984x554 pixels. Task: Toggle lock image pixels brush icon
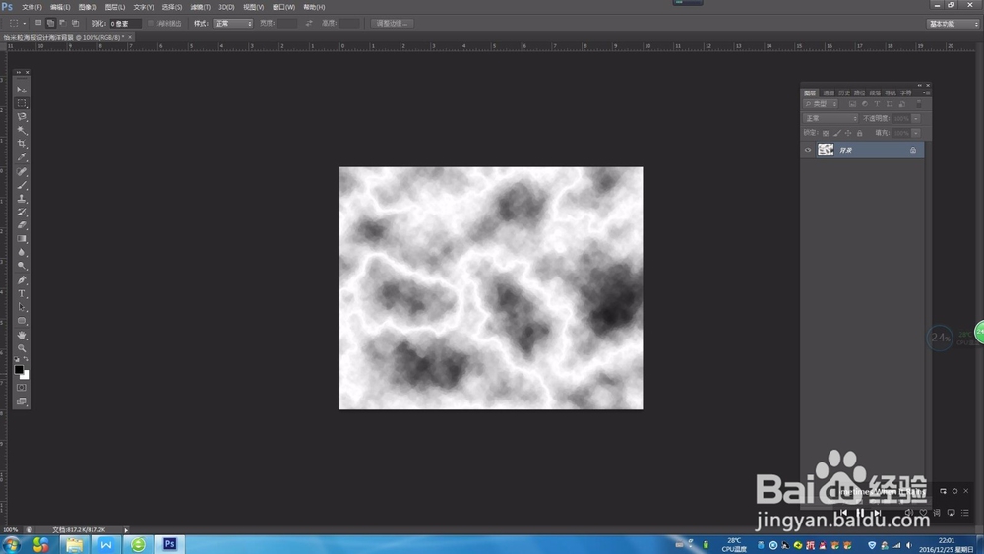tap(837, 133)
